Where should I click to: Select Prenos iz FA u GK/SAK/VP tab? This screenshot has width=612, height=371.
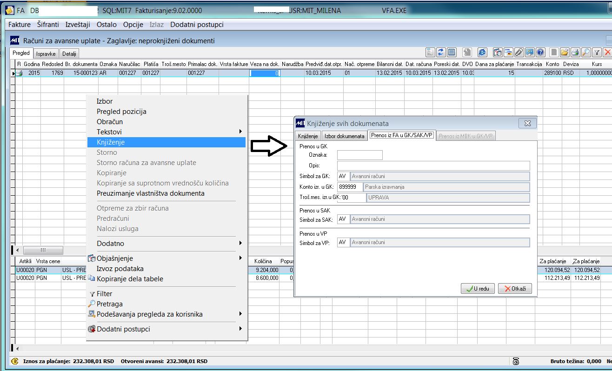[x=401, y=136]
